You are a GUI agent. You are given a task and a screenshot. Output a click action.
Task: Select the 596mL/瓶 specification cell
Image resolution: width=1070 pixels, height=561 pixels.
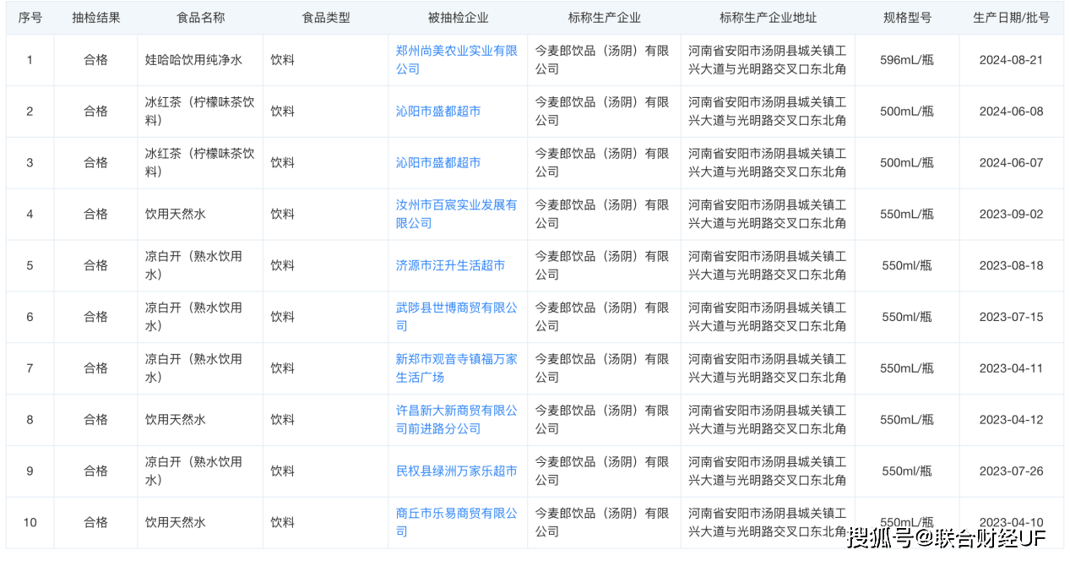coord(906,60)
